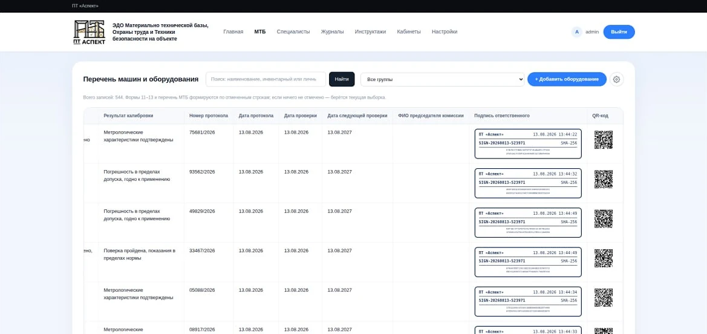Open the Журналы menu item
This screenshot has width=707, height=334.
coord(332,31)
